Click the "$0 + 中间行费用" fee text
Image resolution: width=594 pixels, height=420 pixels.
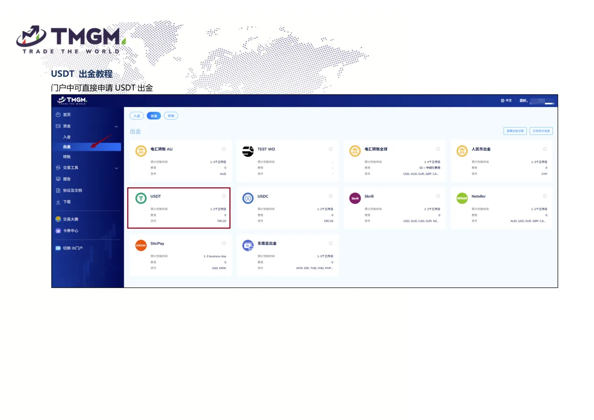[430, 168]
